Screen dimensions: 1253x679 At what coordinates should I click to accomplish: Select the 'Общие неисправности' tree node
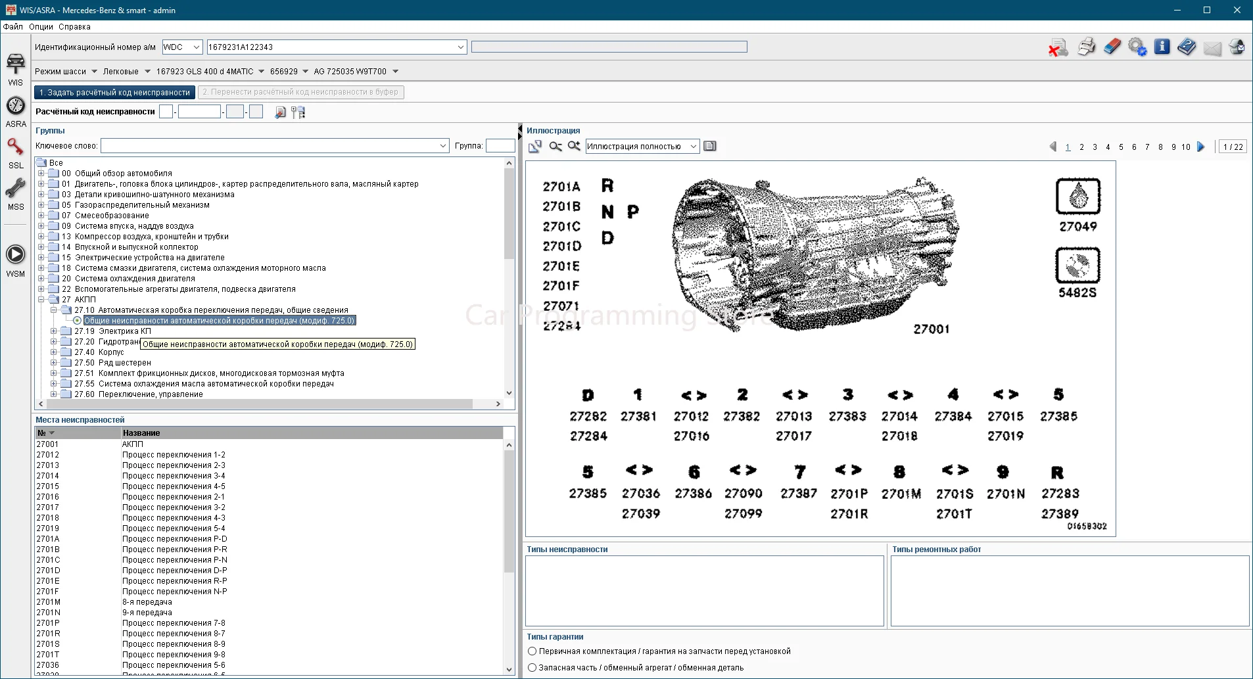coord(219,321)
